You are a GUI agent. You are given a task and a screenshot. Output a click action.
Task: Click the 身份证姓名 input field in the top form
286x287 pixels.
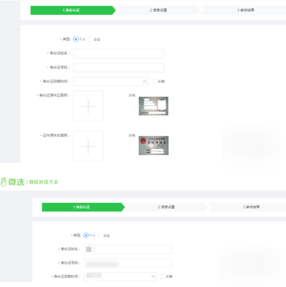(x=119, y=53)
